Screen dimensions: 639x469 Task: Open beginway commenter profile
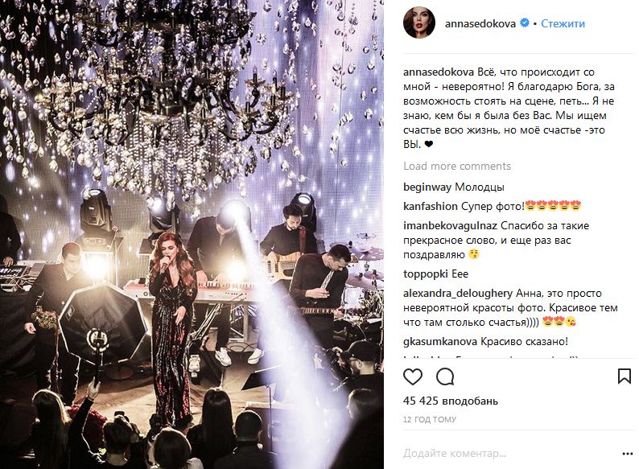[x=427, y=187]
